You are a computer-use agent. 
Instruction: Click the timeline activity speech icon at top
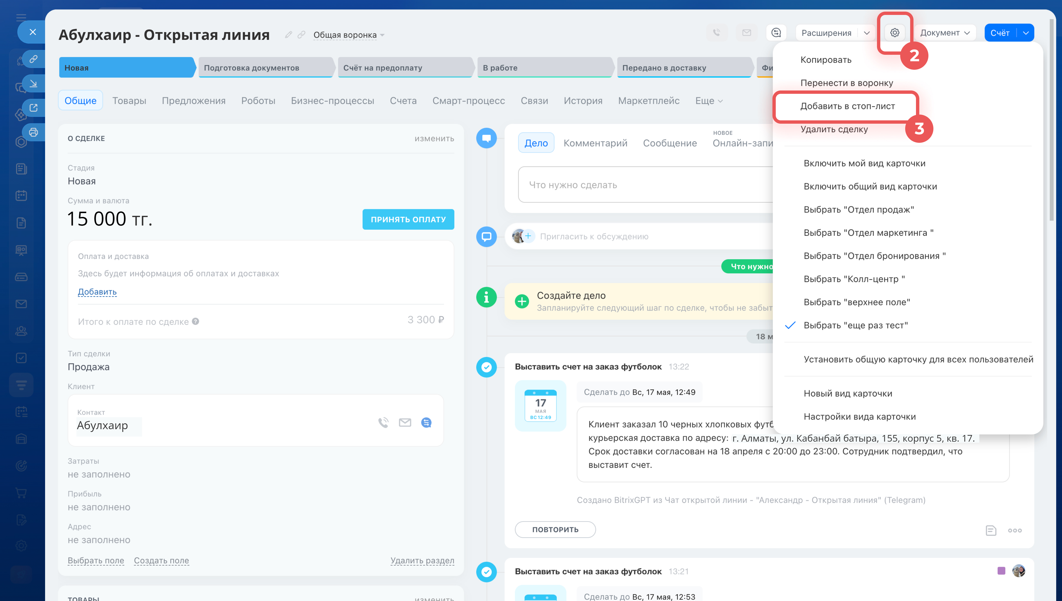[x=487, y=138]
